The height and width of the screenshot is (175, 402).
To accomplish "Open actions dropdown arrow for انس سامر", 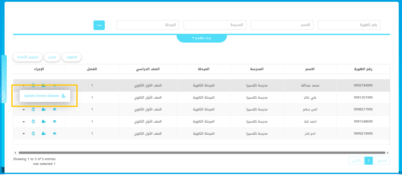I will (x=24, y=110).
